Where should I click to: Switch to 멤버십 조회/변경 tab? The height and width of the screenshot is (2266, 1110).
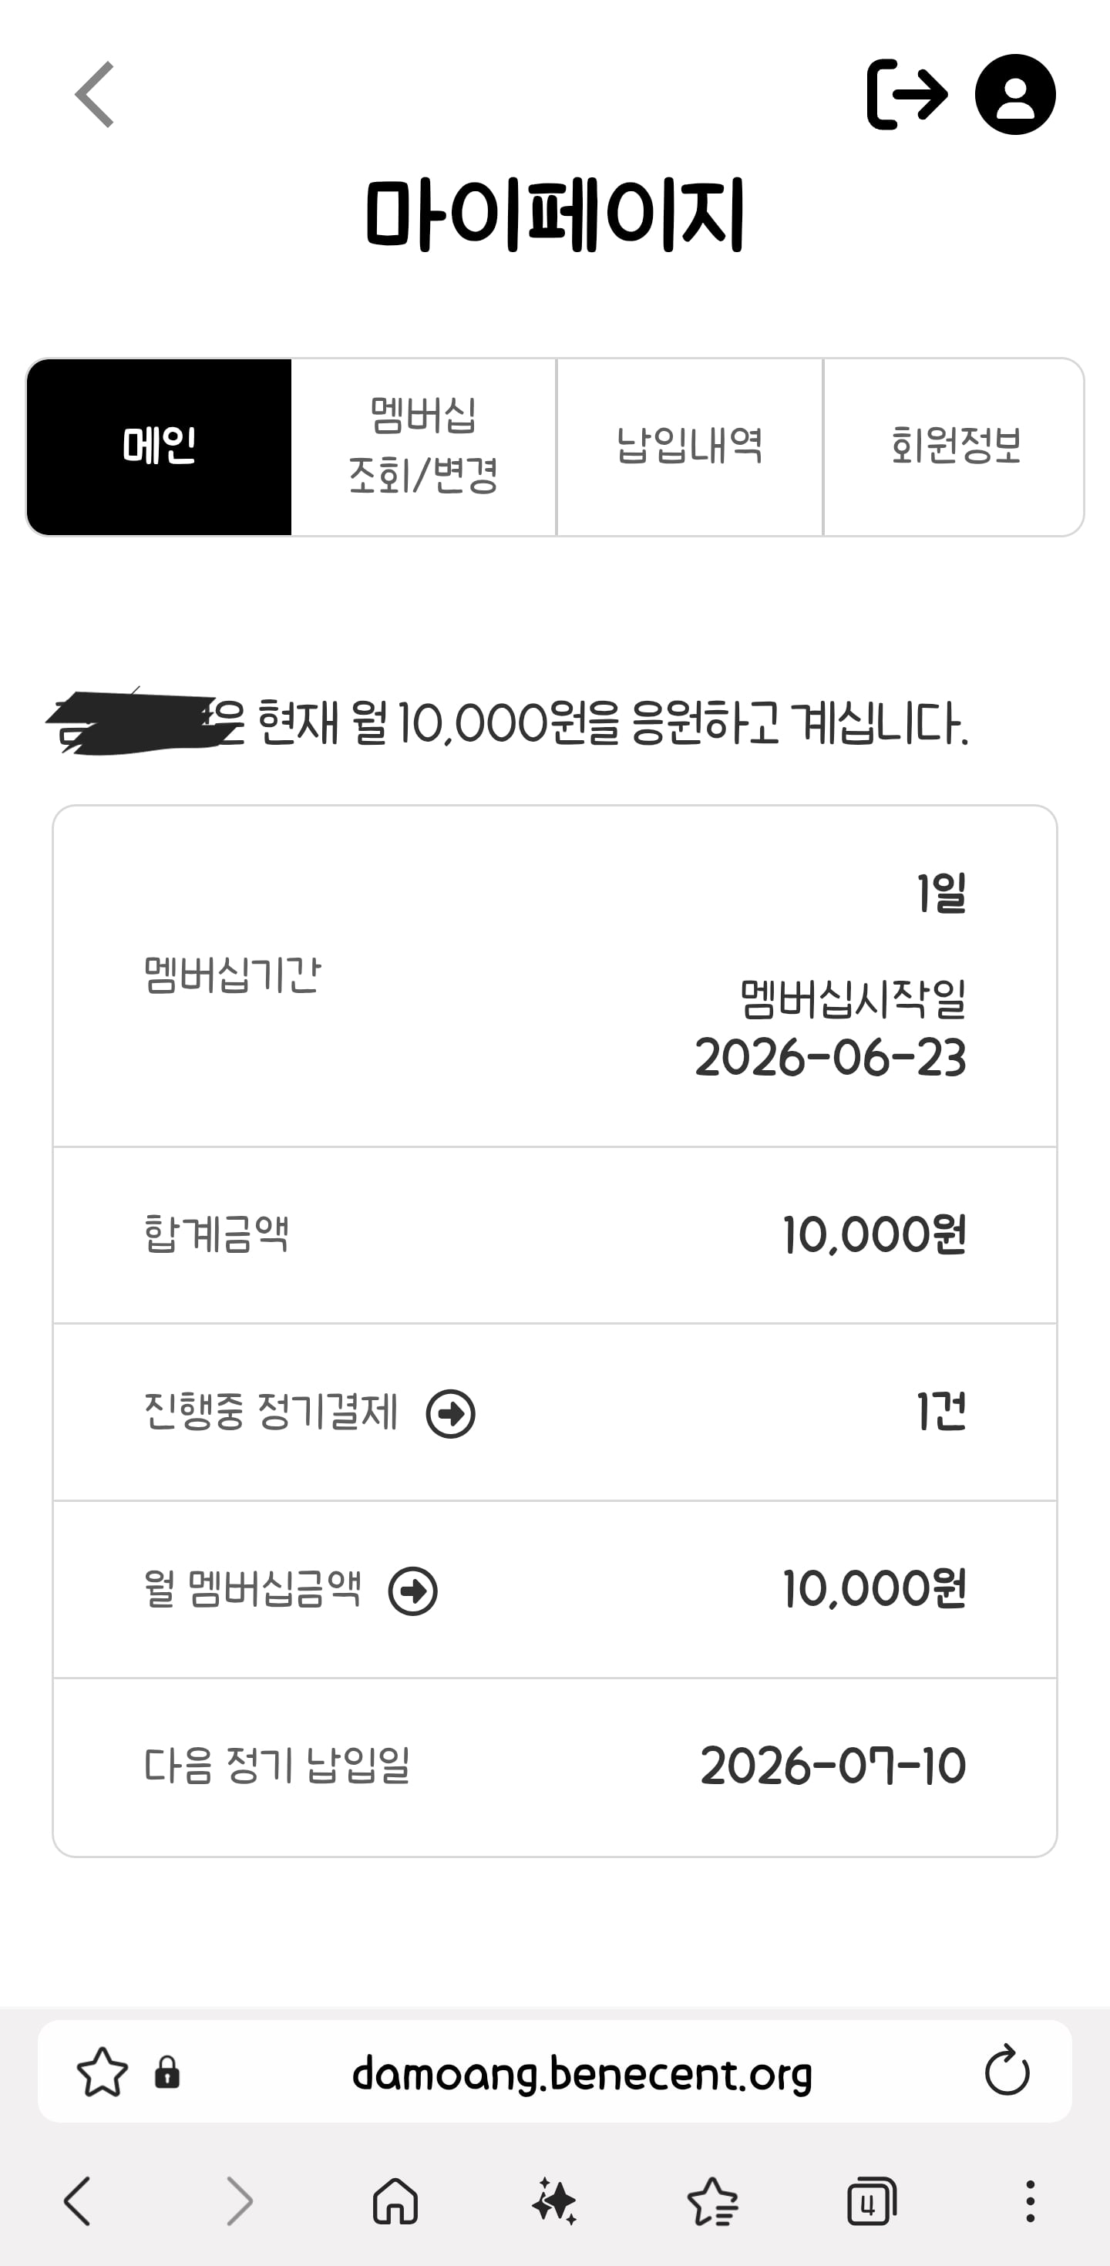tap(424, 447)
